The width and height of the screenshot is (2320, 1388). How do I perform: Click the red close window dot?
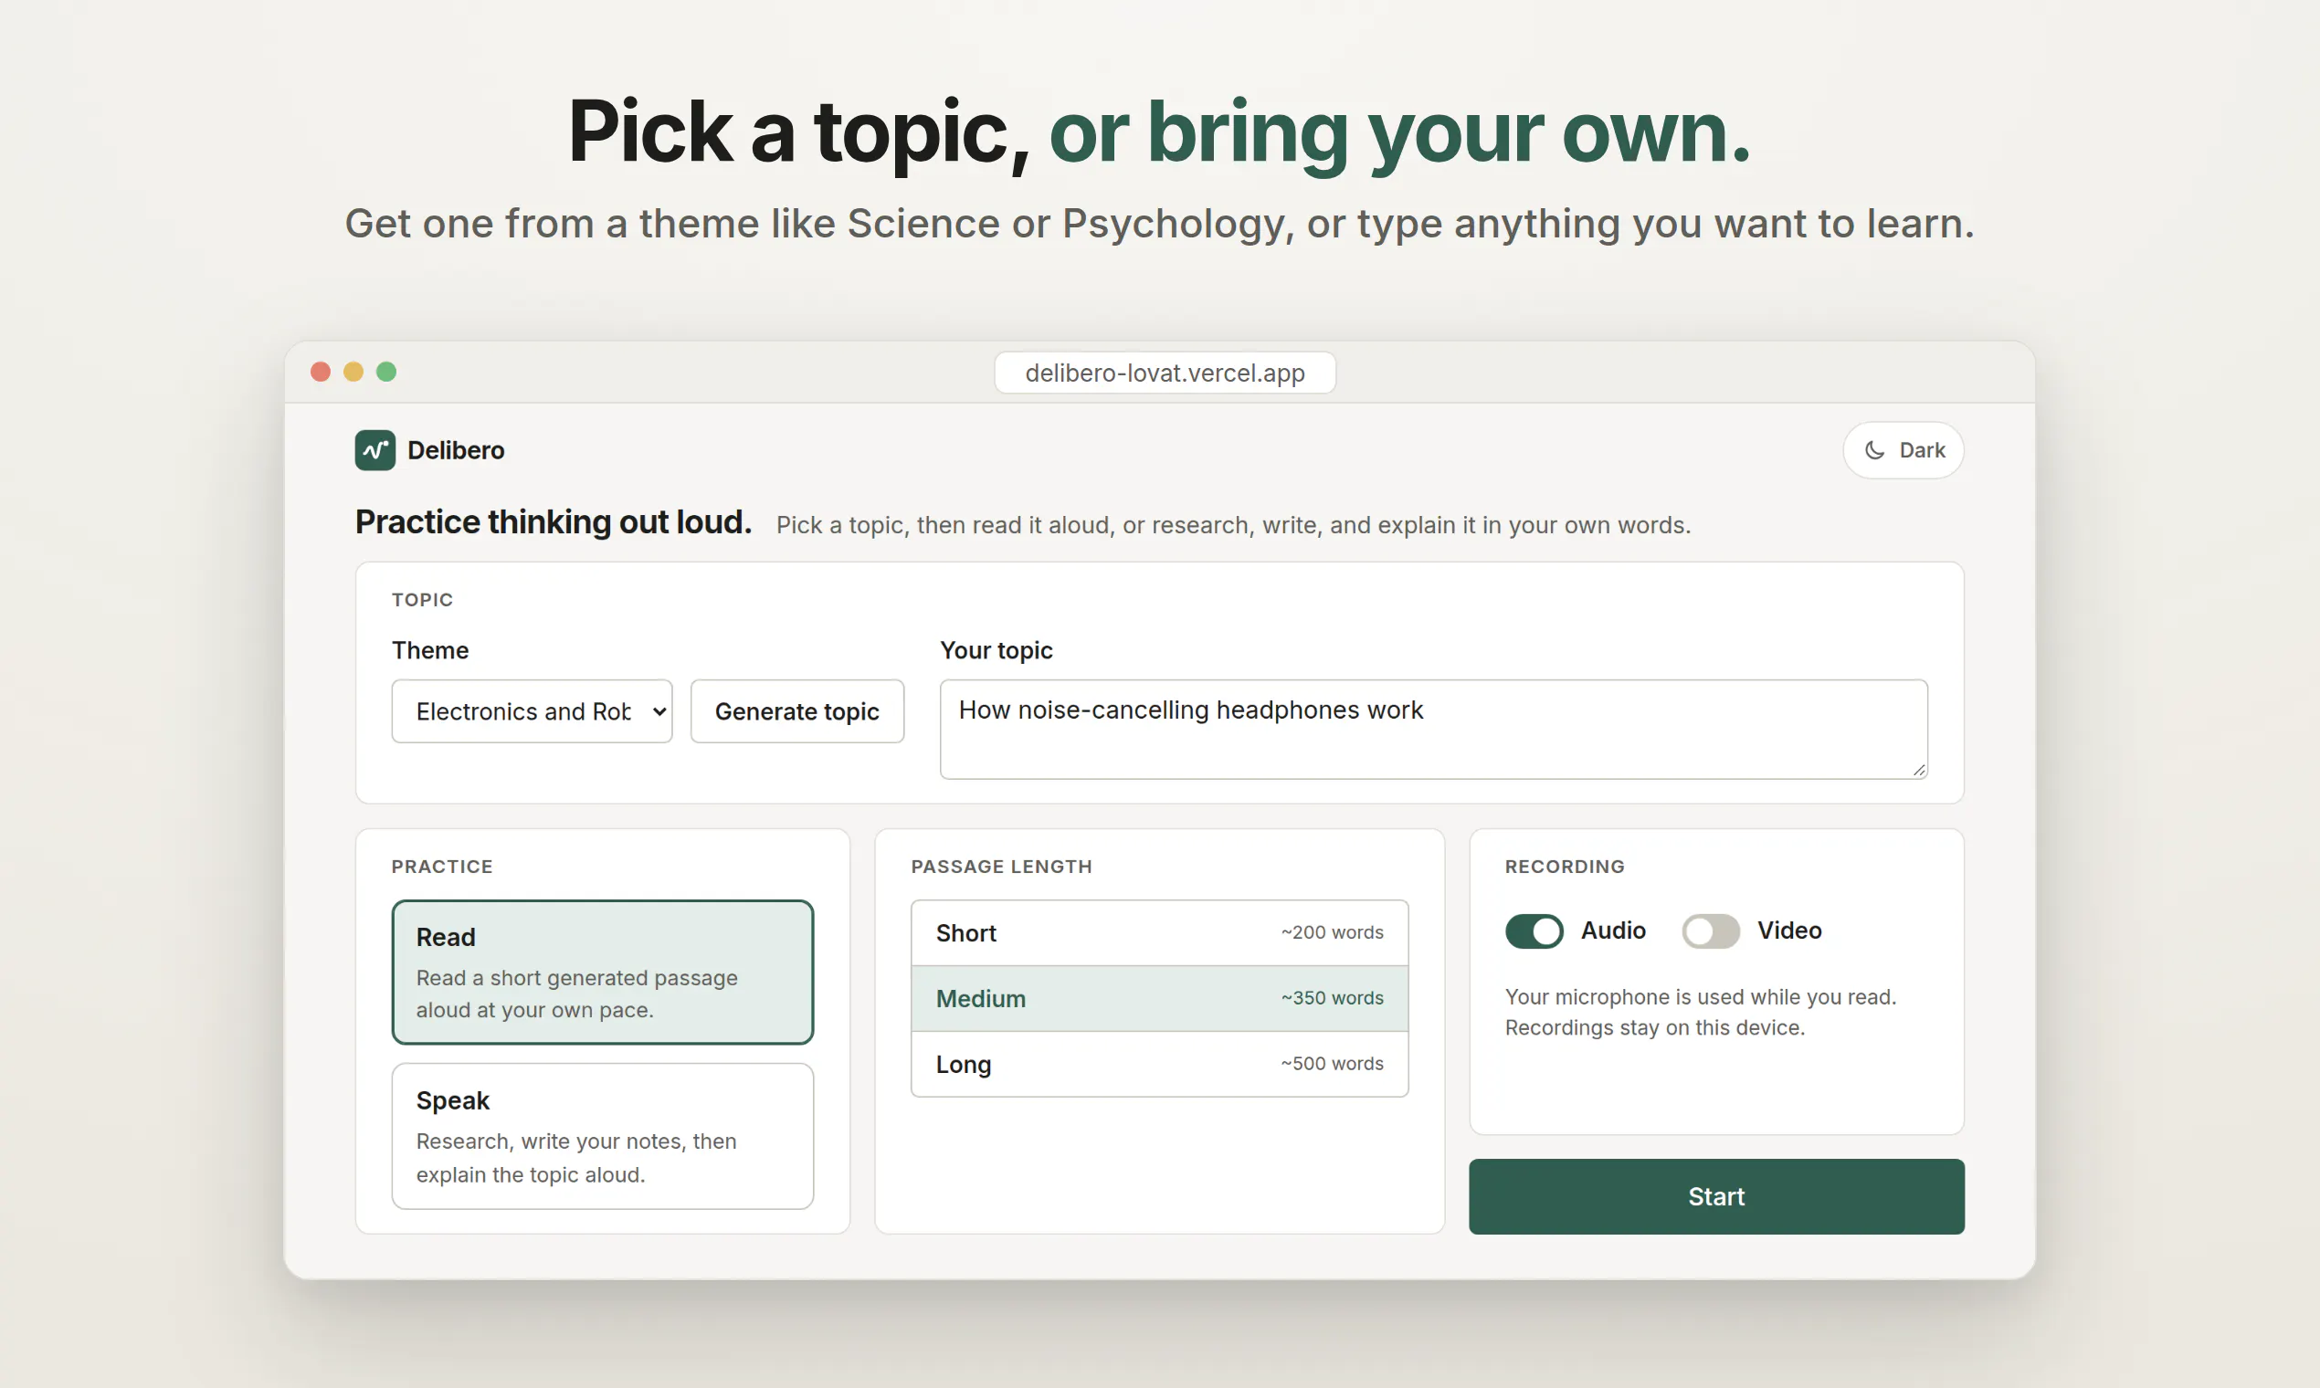(x=320, y=372)
